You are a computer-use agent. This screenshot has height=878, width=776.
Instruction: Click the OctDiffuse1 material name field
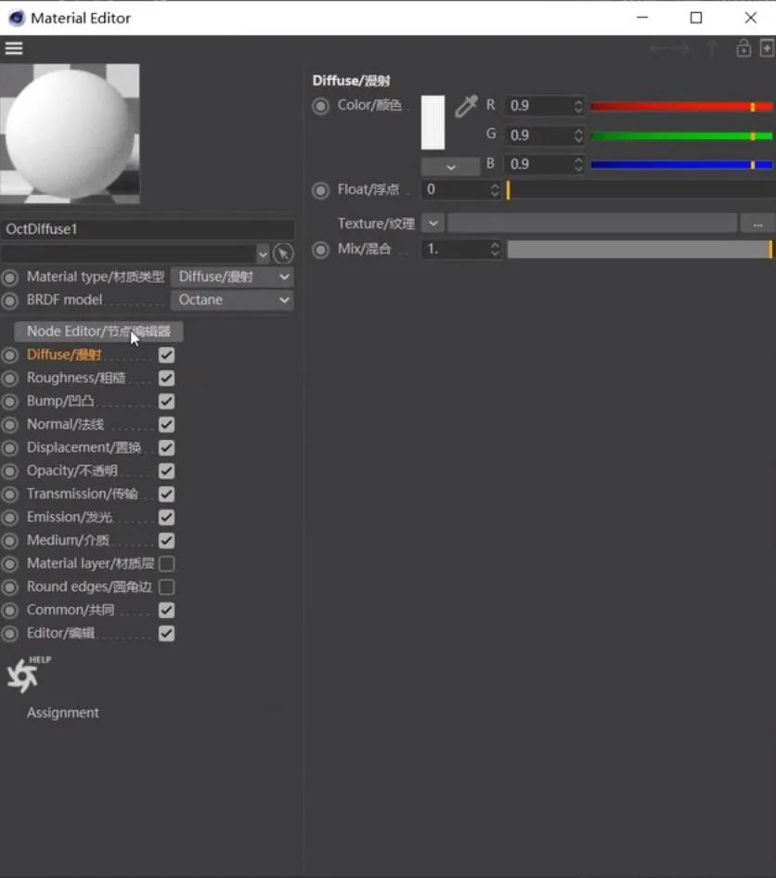click(149, 229)
